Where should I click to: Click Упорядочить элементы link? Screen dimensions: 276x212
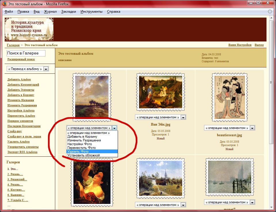coord(23,147)
